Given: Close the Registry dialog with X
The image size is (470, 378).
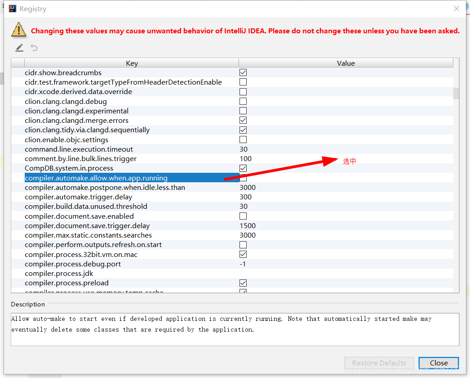Looking at the screenshot, I should click(456, 9).
